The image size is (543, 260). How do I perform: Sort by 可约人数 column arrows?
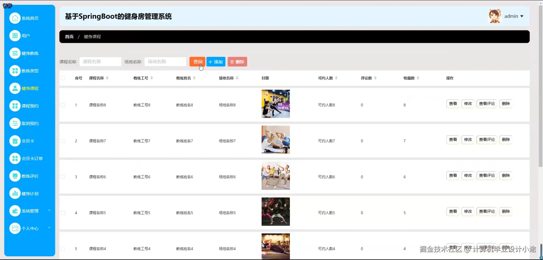pyautogui.click(x=336, y=78)
